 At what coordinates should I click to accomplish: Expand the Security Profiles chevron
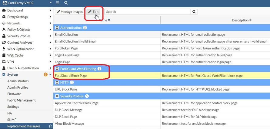pyautogui.click(x=50, y=36)
